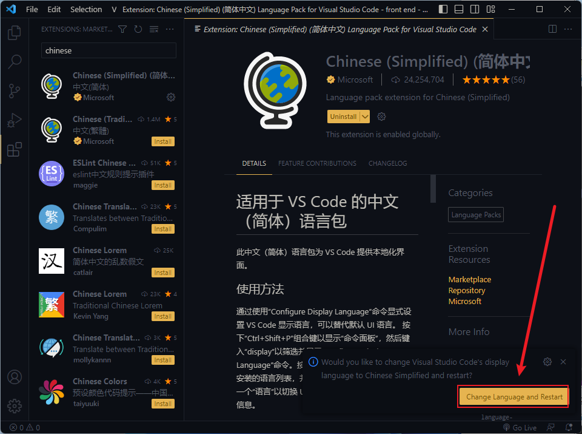The width and height of the screenshot is (582, 434).
Task: Install the ESLint Chinese extension
Action: (163, 185)
